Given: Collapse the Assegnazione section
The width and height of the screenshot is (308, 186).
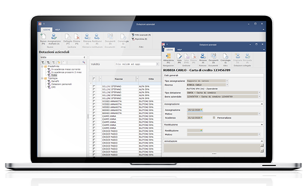Looking at the screenshot, I should point(262,104).
